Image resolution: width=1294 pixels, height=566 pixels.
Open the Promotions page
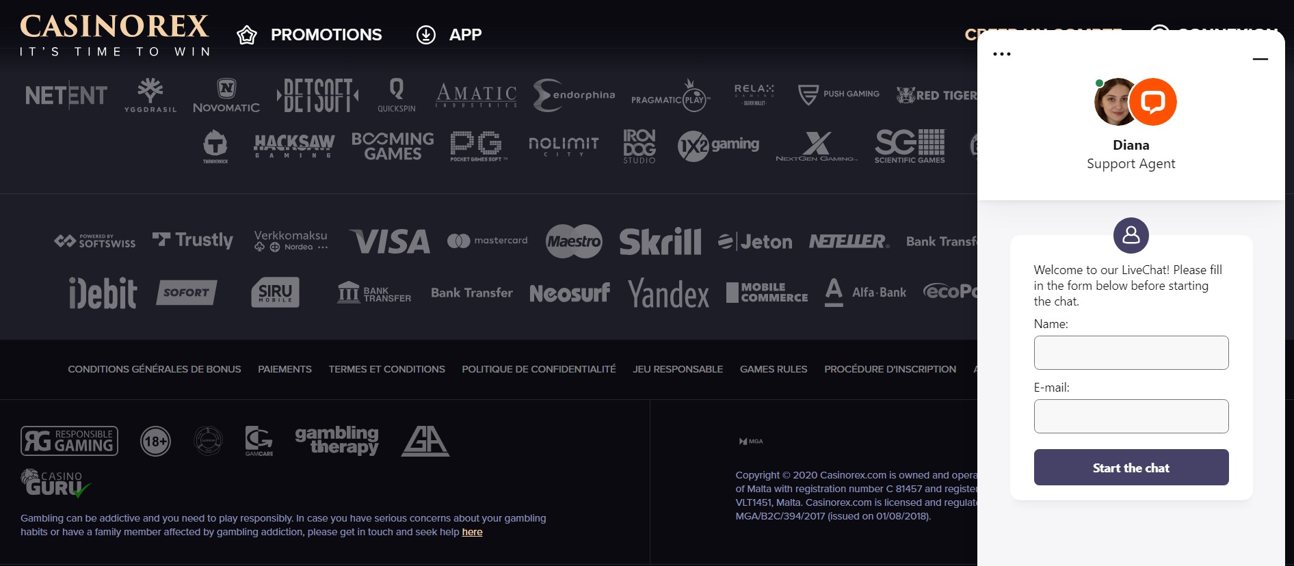pyautogui.click(x=326, y=35)
